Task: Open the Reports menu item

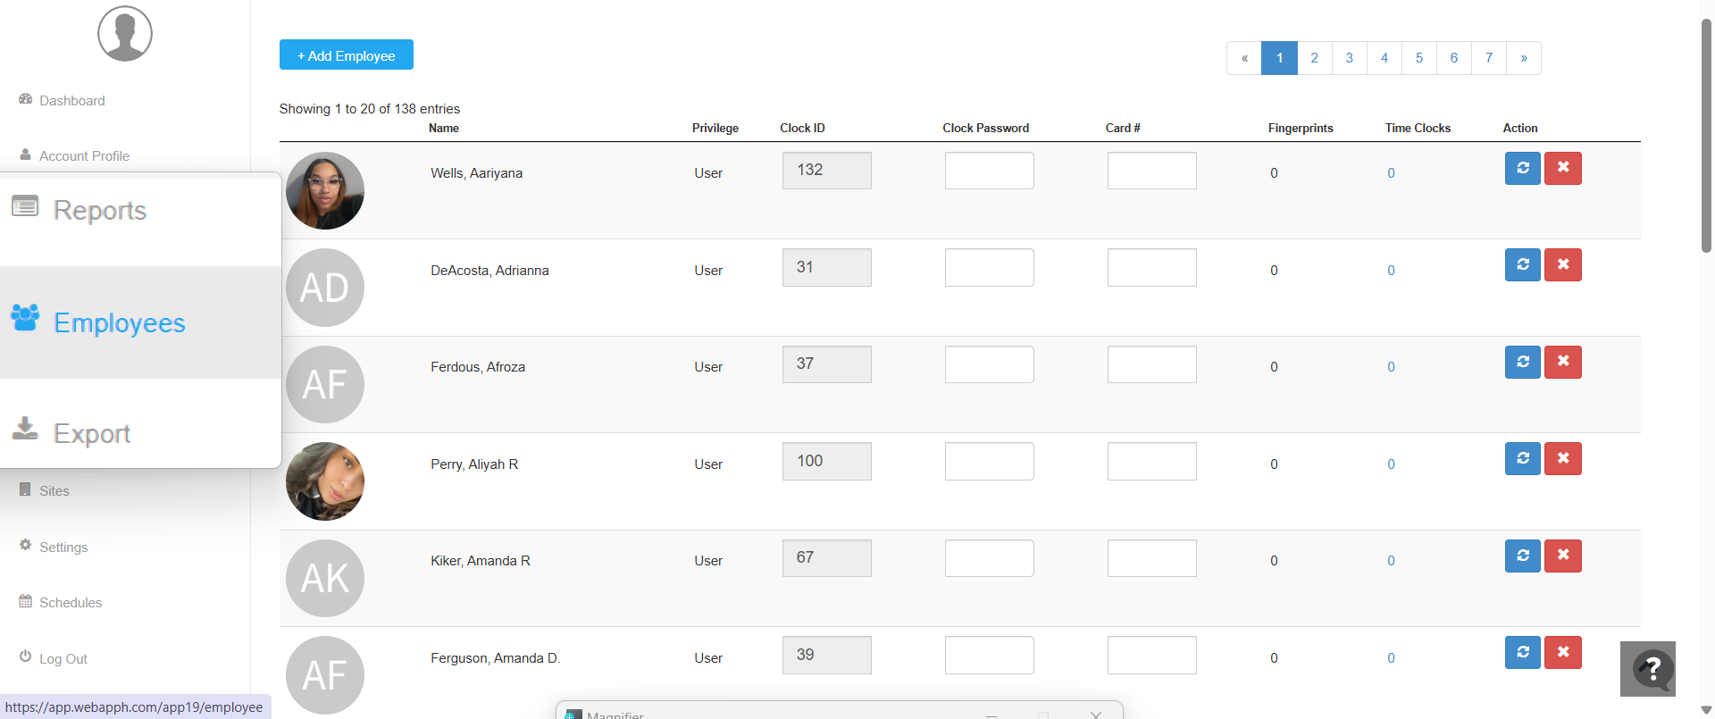Action: pos(99,211)
